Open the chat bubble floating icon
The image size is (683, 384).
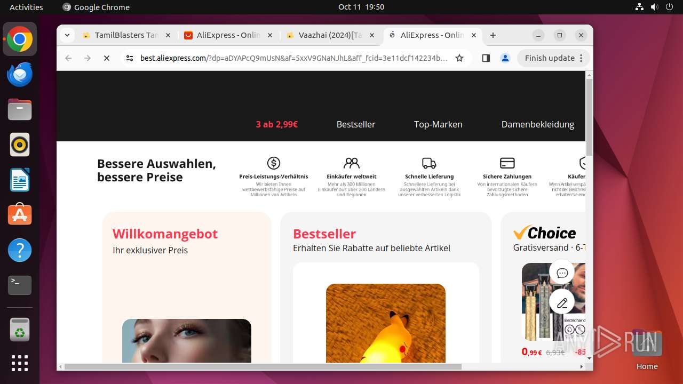[562, 273]
